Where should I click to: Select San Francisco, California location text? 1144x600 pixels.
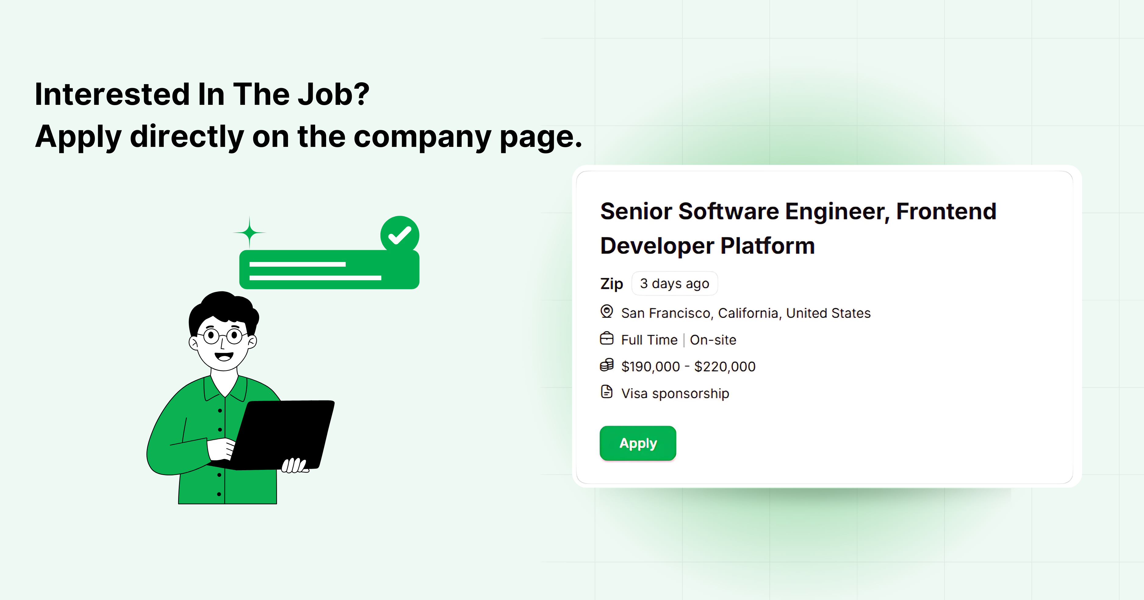(x=746, y=313)
